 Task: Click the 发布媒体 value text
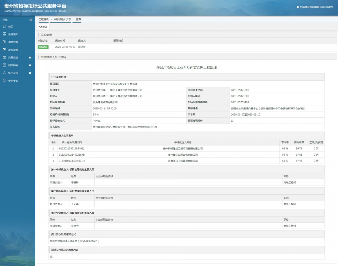[x=125, y=127]
